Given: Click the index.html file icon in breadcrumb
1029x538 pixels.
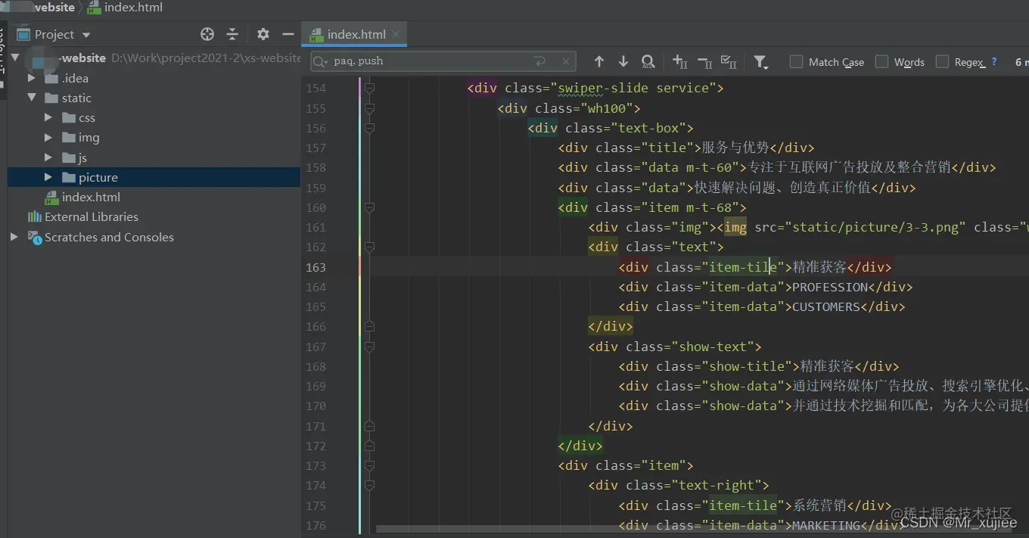Looking at the screenshot, I should pos(95,8).
